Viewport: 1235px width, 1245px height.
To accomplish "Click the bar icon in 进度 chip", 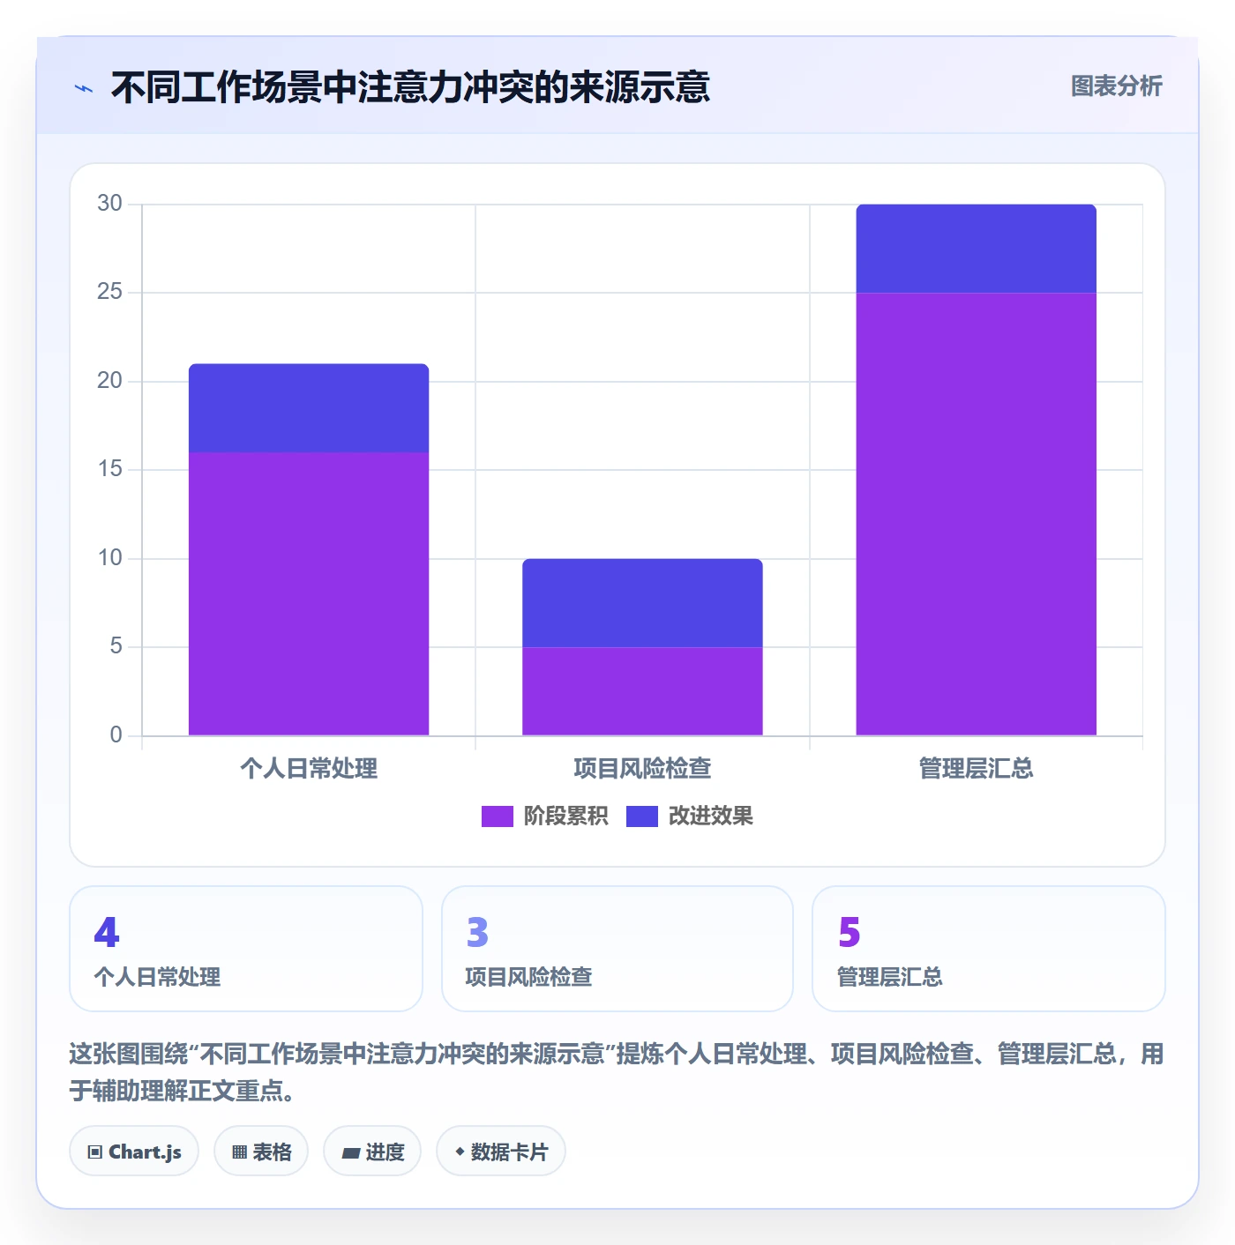I will [x=350, y=1152].
